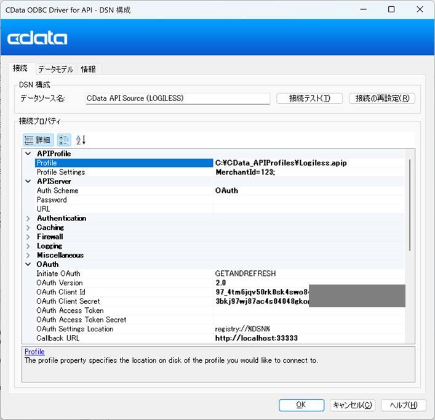Screen dimensions: 435x420
Task: Open help with ヘルプ(H) button
Action: pos(404,405)
